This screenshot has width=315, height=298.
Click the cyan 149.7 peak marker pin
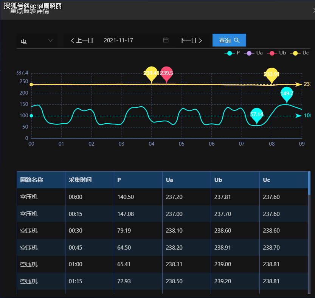tap(287, 94)
